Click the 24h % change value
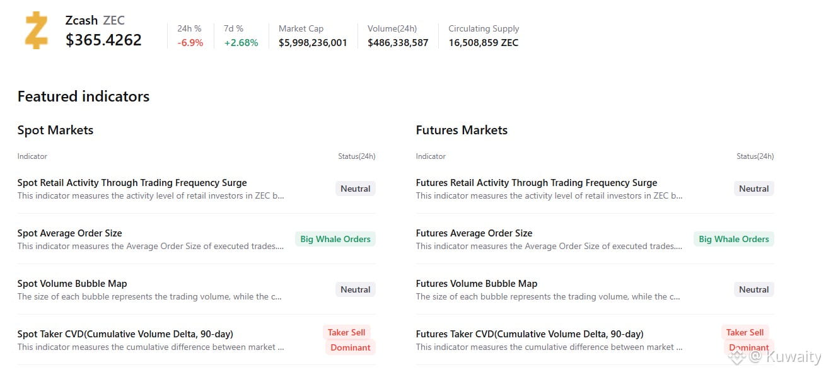Image resolution: width=826 pixels, height=372 pixels. (x=190, y=43)
